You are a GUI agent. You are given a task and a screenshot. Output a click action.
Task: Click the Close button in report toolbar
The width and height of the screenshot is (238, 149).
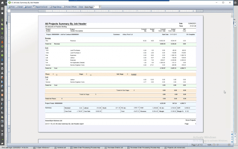pyautogui.click(x=81, y=7)
